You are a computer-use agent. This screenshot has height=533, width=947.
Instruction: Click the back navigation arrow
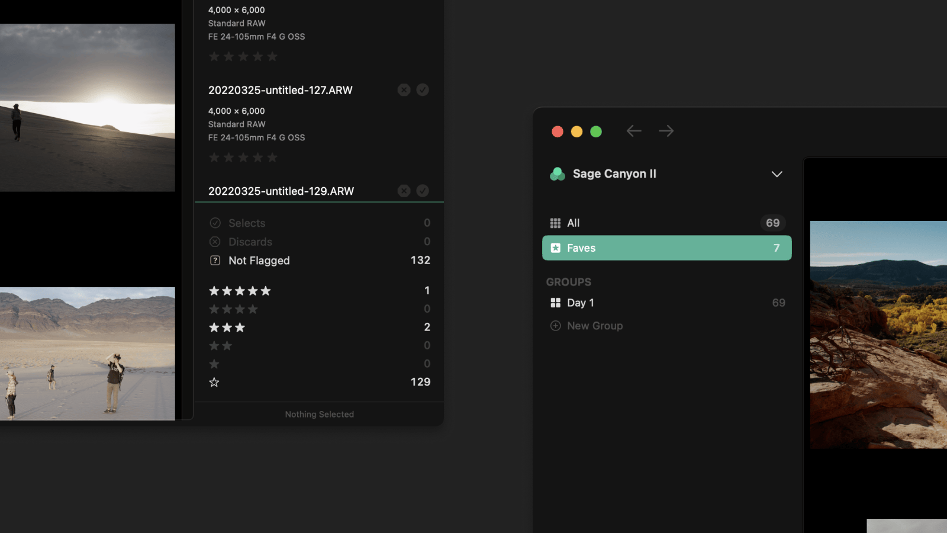tap(633, 131)
